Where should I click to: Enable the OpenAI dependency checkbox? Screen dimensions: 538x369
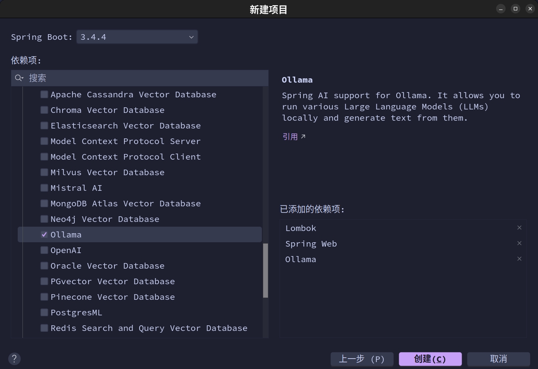[44, 250]
